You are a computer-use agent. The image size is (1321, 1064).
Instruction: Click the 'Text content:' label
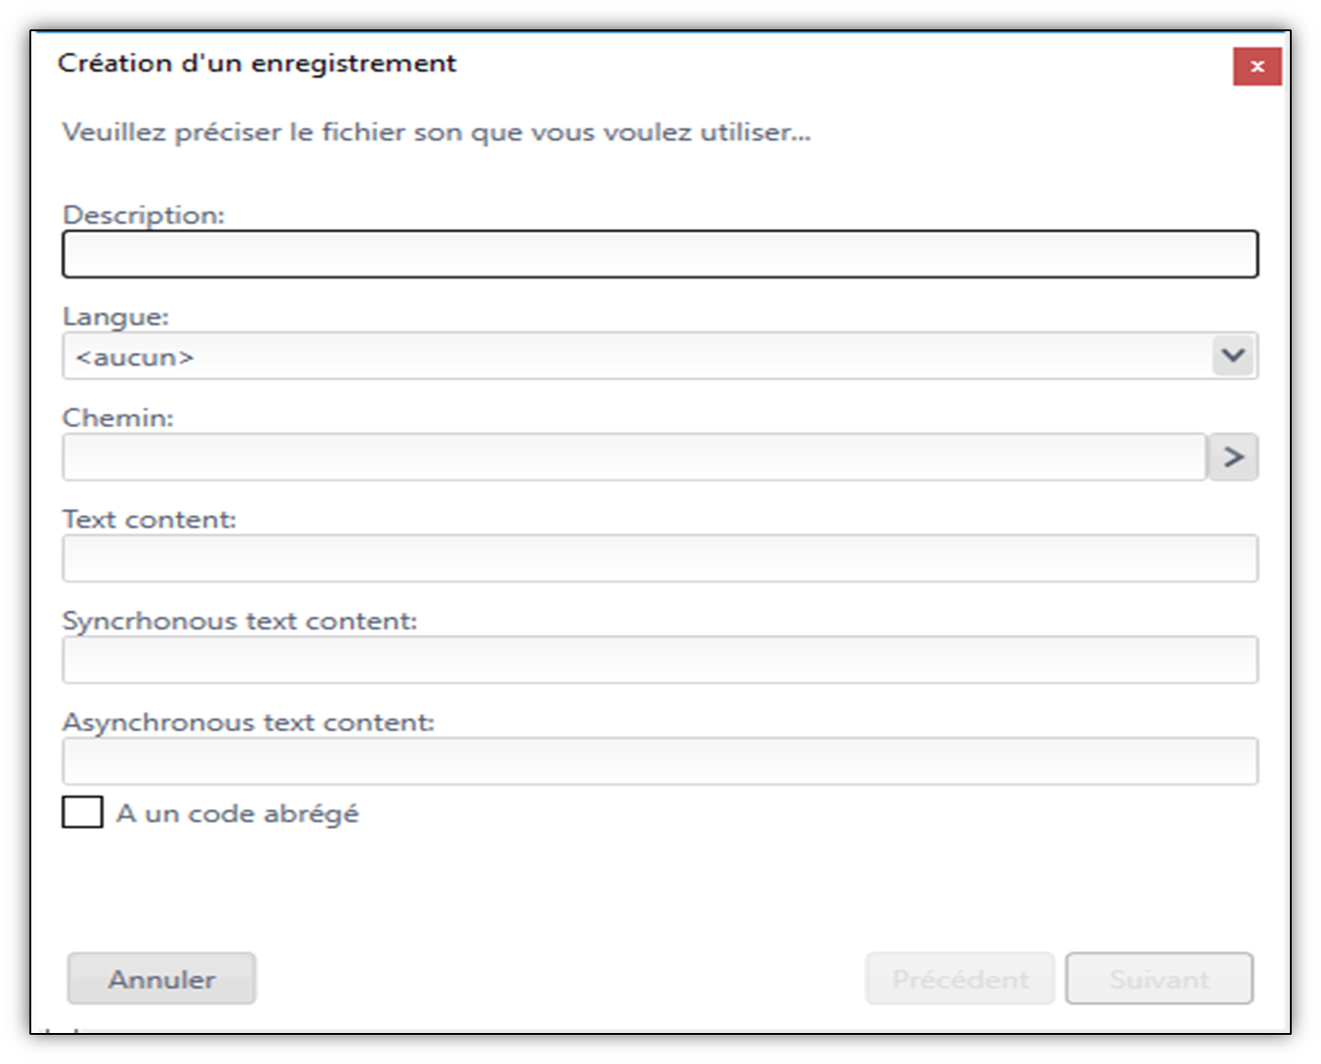click(x=150, y=519)
